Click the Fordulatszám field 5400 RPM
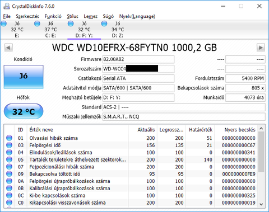Screen dimensions: 269x212 [245, 78]
